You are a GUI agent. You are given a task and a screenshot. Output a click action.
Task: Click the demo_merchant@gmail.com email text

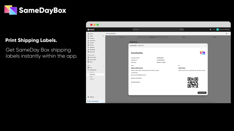click(x=138, y=75)
